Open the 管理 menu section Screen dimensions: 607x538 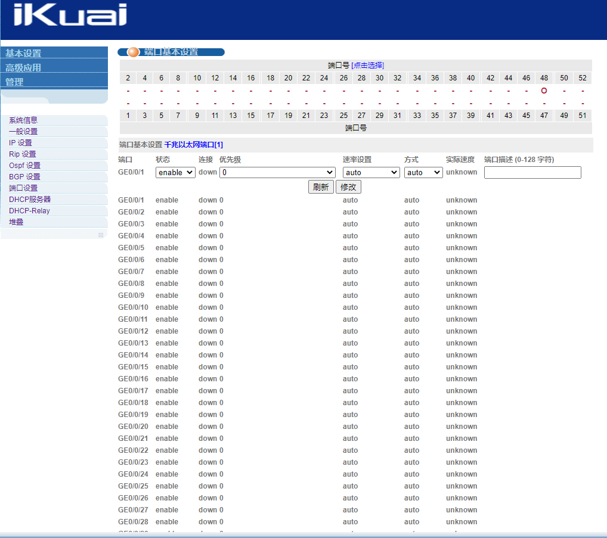pyautogui.click(x=14, y=82)
